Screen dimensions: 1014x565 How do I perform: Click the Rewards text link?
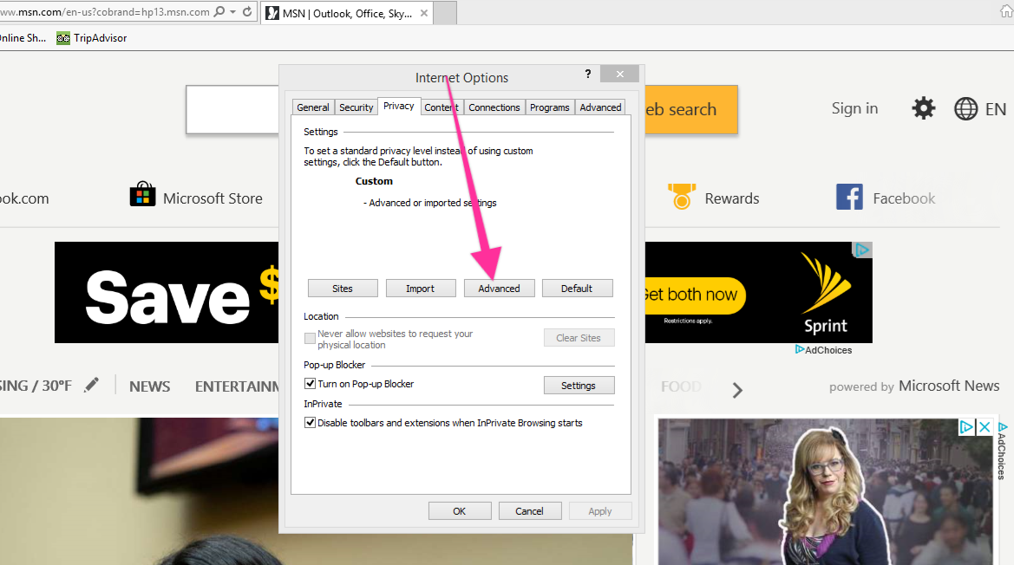click(732, 198)
